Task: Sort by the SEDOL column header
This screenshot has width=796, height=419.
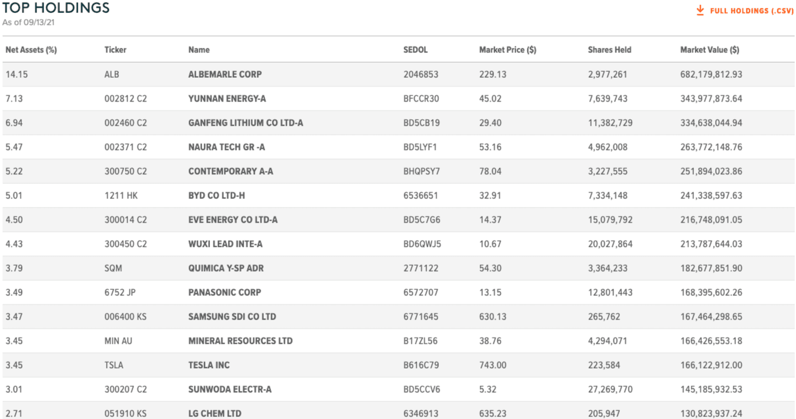Action: point(416,50)
